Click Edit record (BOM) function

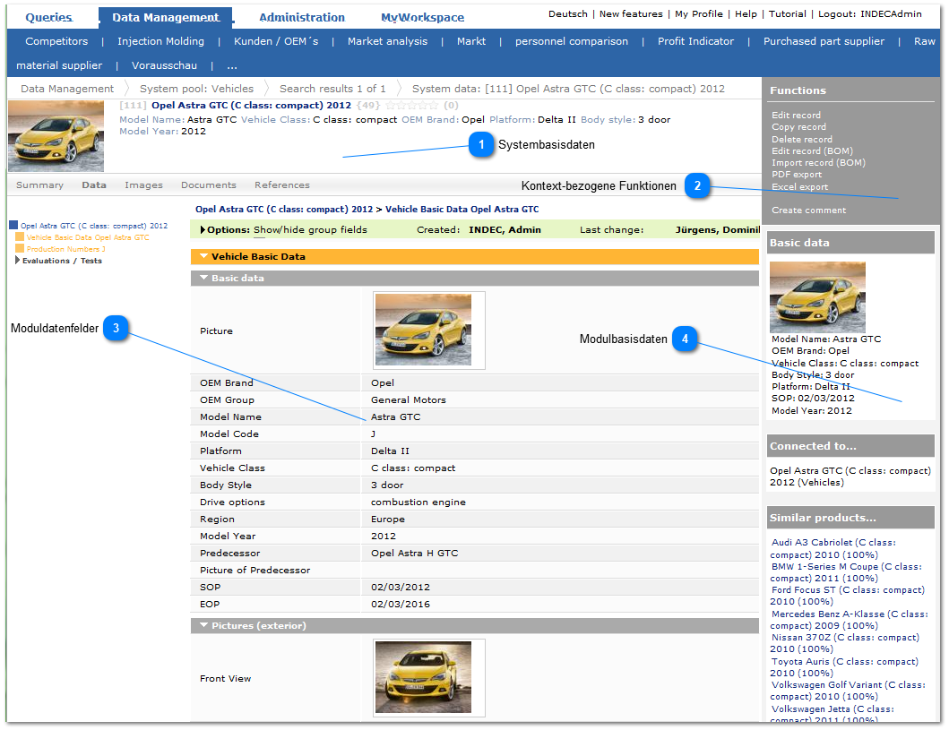coord(812,150)
